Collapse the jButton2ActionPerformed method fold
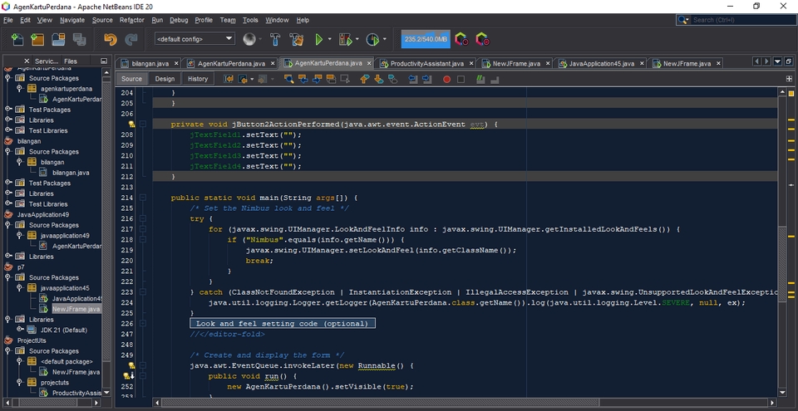 (143, 124)
